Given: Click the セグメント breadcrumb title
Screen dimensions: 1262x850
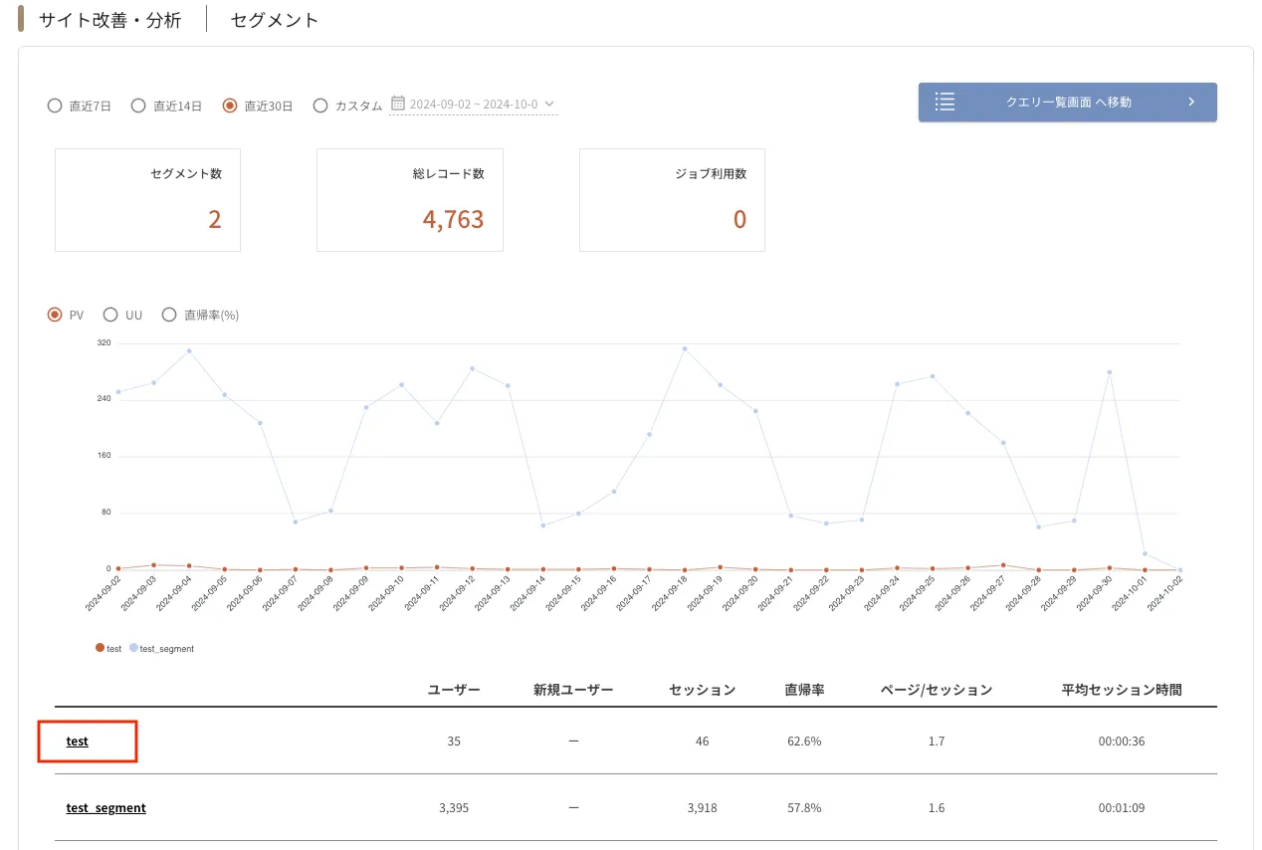Looking at the screenshot, I should (x=275, y=20).
